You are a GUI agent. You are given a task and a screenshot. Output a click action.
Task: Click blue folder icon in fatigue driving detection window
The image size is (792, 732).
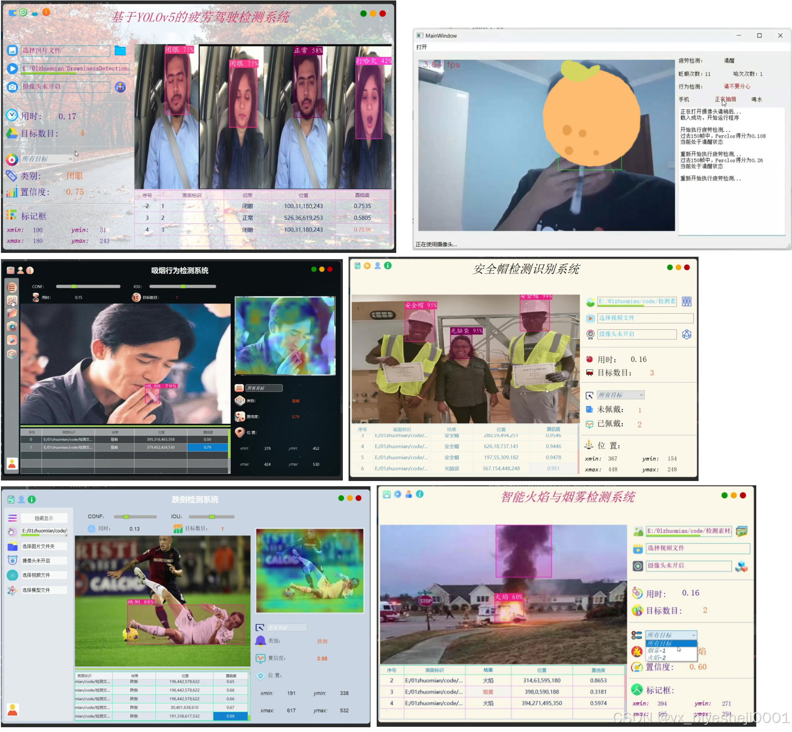pyautogui.click(x=120, y=51)
